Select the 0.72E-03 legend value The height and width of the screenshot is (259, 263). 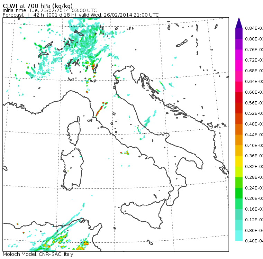pos(254,60)
